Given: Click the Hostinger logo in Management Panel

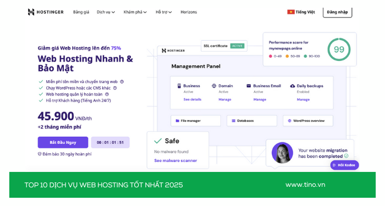Looking at the screenshot, I should [173, 51].
